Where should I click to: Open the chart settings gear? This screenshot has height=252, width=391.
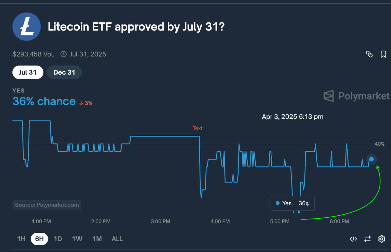(382, 239)
